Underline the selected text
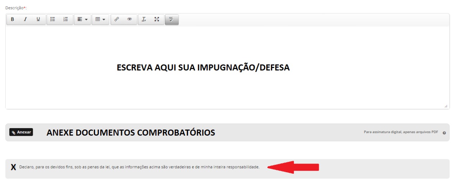Screen dimensions: 460x184 point(38,20)
